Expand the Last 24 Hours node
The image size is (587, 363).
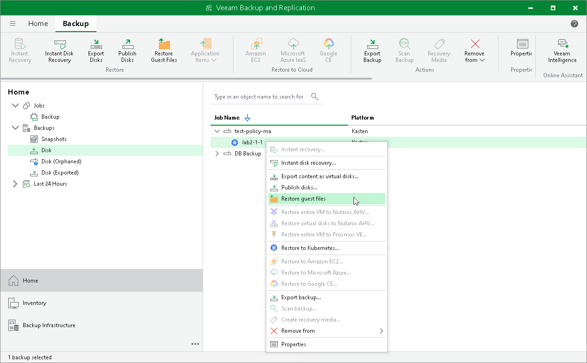15,184
